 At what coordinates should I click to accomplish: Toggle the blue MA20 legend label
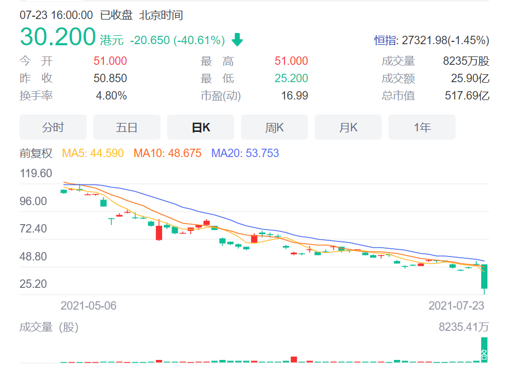coord(245,153)
